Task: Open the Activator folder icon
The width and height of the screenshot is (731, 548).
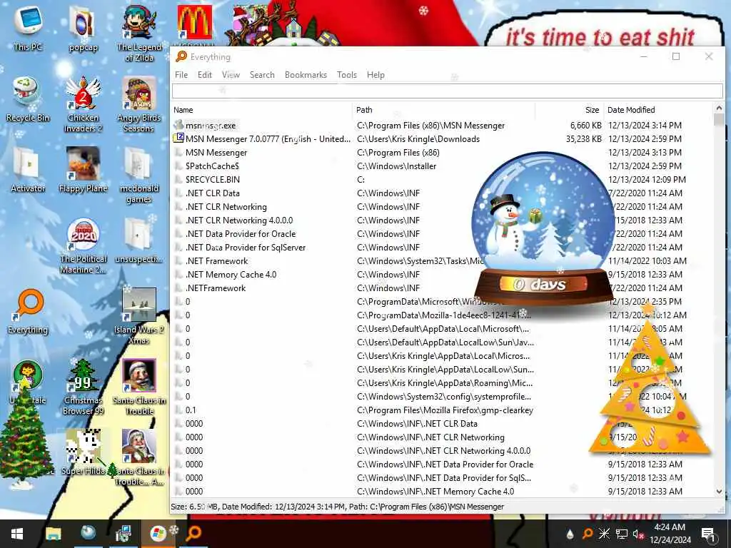Action: (x=28, y=170)
